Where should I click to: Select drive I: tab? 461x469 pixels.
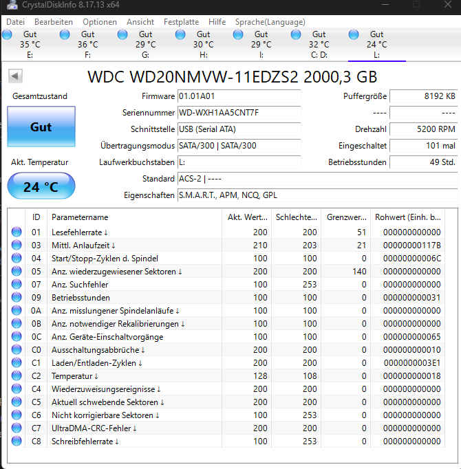point(261,45)
